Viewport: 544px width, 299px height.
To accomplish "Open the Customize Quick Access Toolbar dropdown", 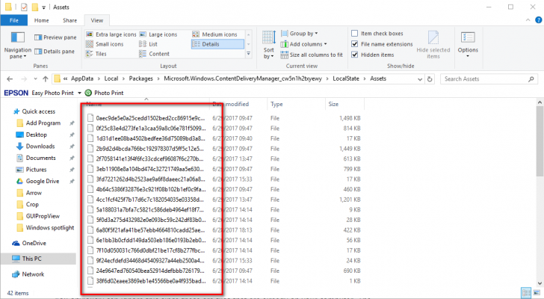I will pos(43,7).
